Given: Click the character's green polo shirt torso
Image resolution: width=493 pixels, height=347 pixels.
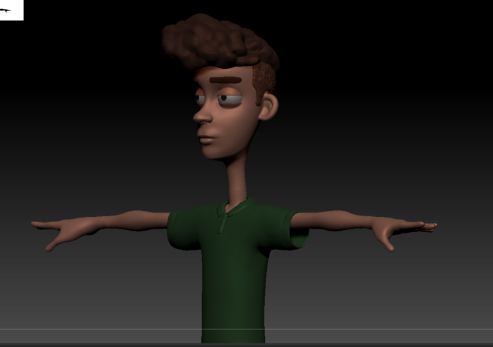Looking at the screenshot, I should tap(234, 270).
